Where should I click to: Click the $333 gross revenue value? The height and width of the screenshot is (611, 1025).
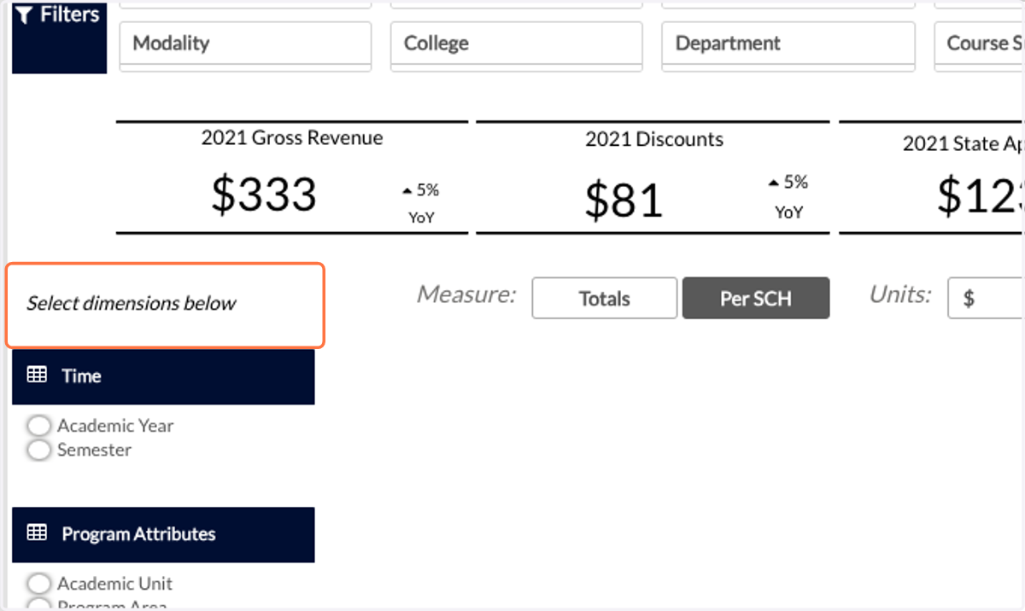(x=264, y=195)
